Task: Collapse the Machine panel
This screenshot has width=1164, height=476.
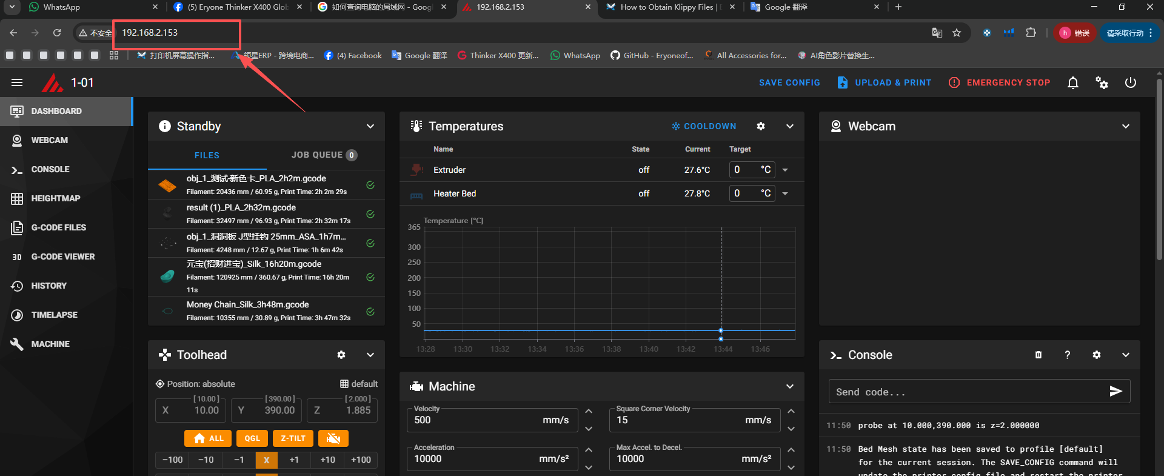Action: click(x=789, y=387)
